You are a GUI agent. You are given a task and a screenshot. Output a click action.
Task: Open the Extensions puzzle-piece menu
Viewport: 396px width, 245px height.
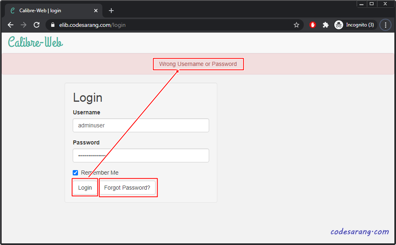coord(326,25)
